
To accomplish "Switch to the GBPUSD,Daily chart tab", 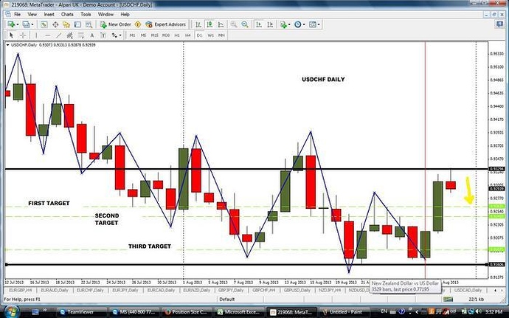I will (x=298, y=290).
